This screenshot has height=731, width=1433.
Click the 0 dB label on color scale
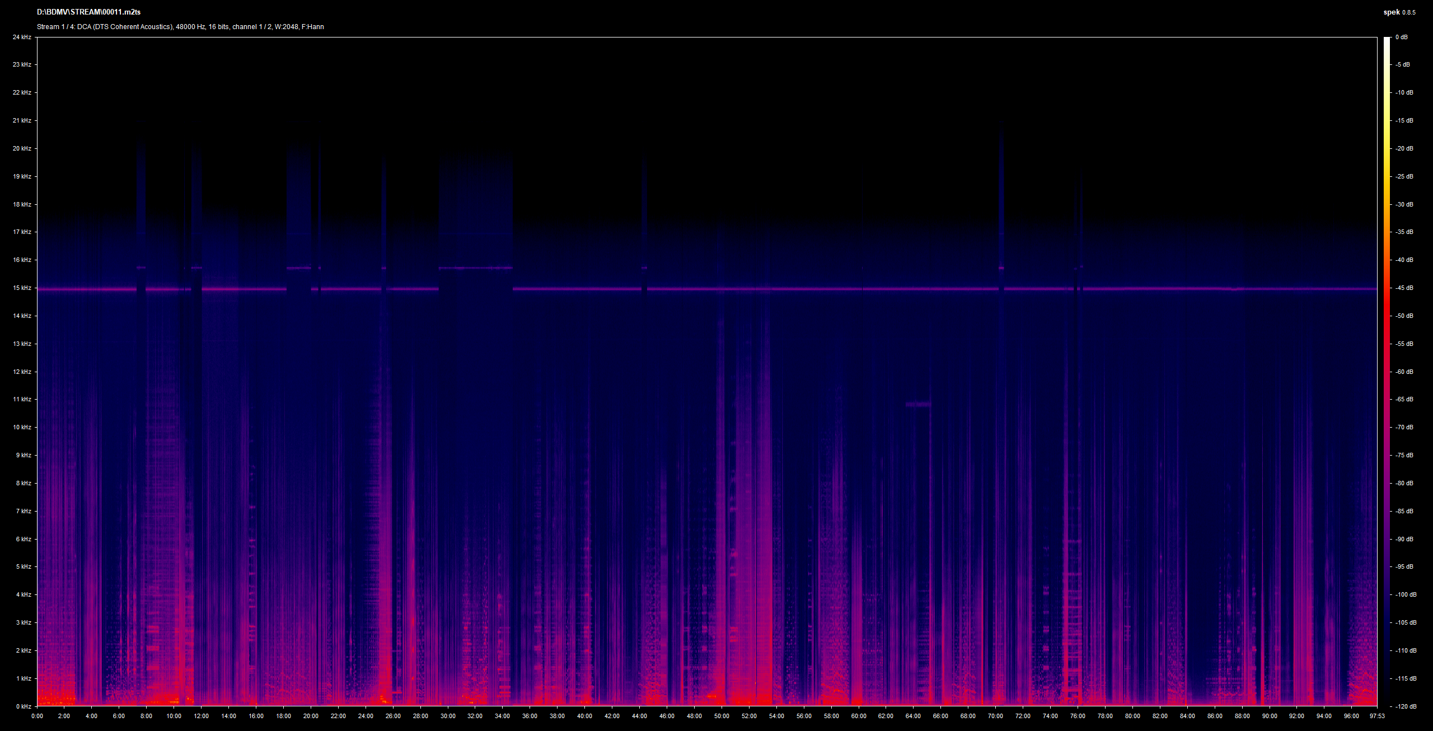coord(1402,37)
